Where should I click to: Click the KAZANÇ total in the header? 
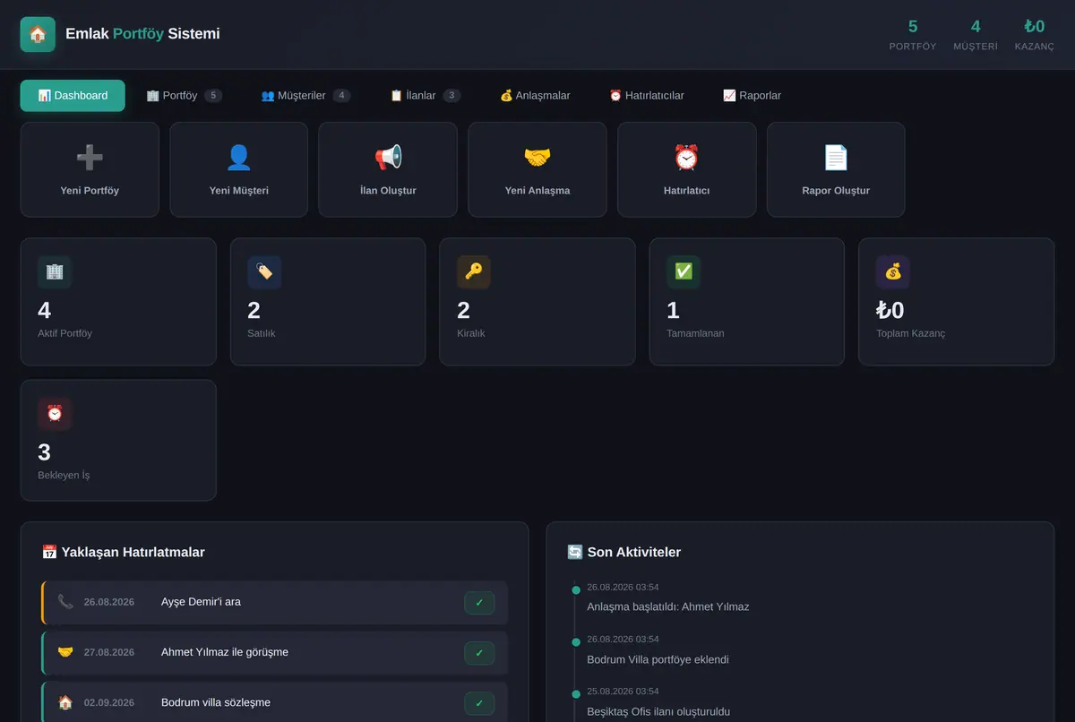pyautogui.click(x=1035, y=35)
